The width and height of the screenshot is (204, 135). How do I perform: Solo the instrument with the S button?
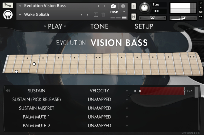pos(134,6)
